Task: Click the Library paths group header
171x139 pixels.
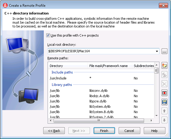Action: (x=62, y=85)
